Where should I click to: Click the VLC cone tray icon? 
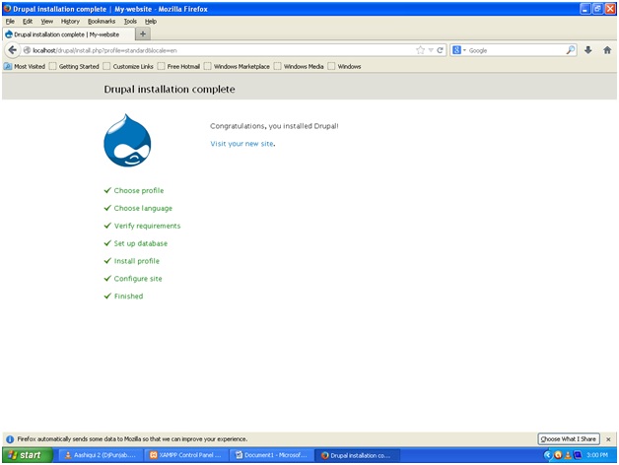click(568, 455)
